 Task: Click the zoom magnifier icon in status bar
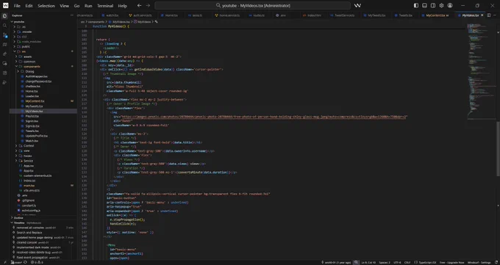click(356, 263)
